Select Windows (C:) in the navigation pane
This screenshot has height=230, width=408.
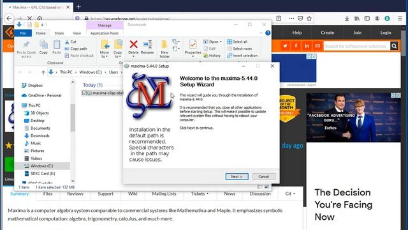pyautogui.click(x=38, y=166)
